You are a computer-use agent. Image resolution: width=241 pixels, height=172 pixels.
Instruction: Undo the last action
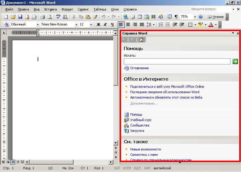(x=103, y=17)
